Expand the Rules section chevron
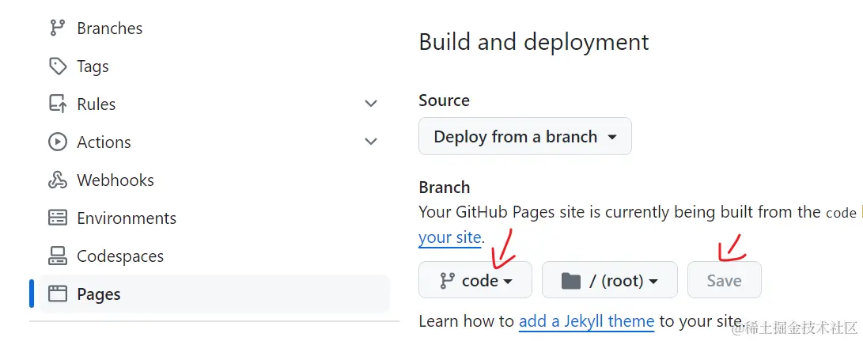The height and width of the screenshot is (341, 863). (372, 104)
